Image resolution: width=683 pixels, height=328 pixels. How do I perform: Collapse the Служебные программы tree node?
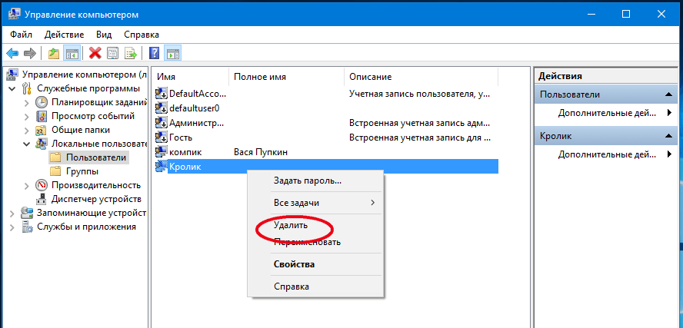coord(12,89)
